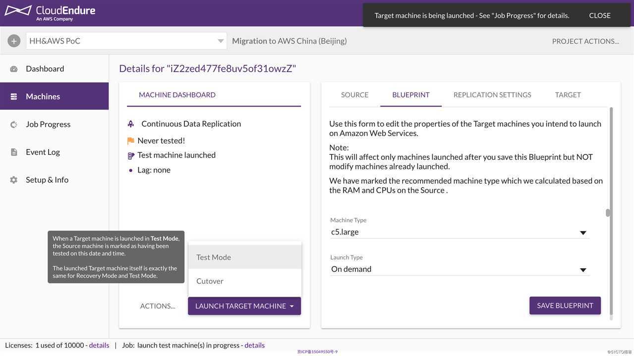Click the Machines server icon
The height and width of the screenshot is (356, 634).
14,97
